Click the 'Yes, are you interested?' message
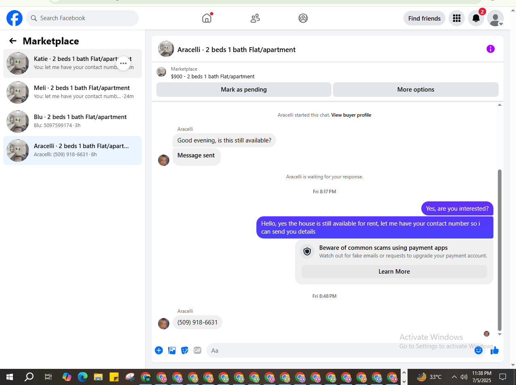The image size is (516, 385). point(457,209)
